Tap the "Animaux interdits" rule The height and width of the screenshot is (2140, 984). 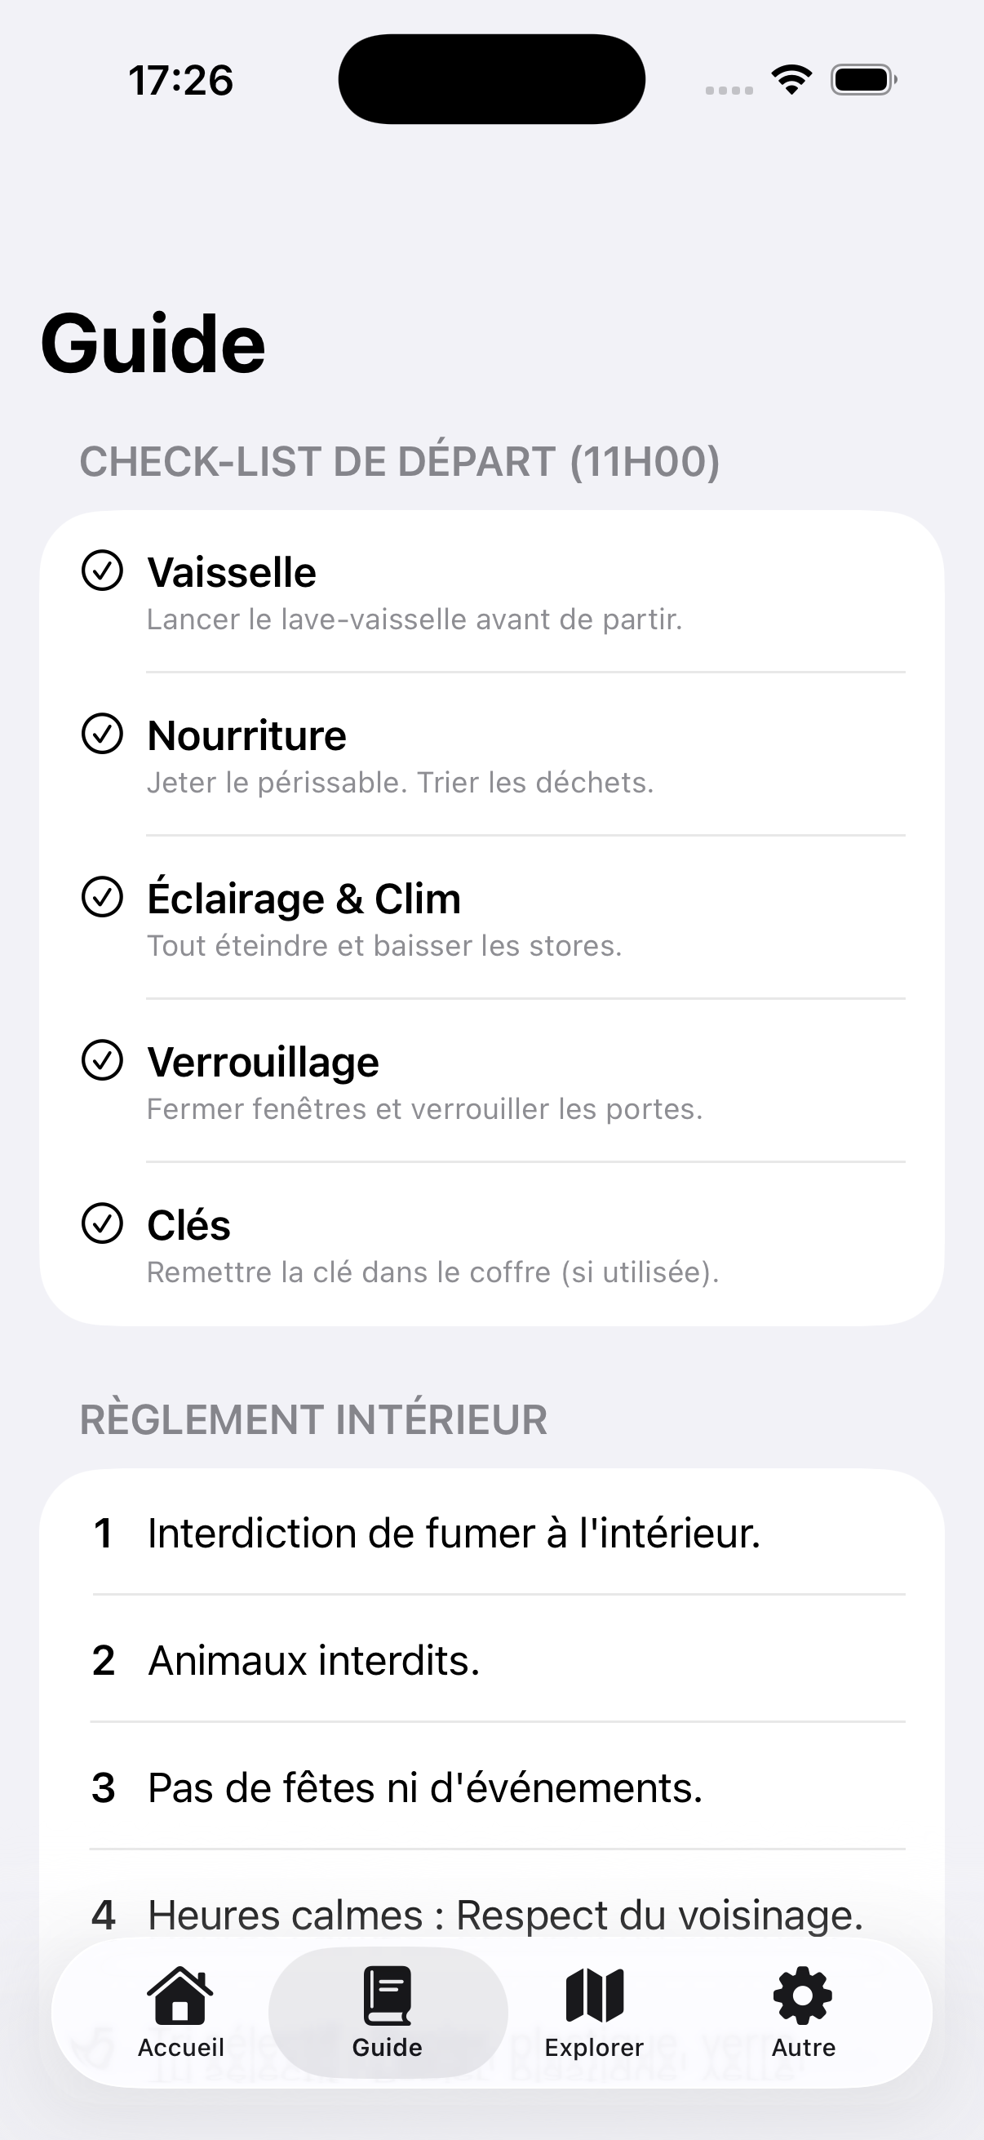tap(314, 1662)
